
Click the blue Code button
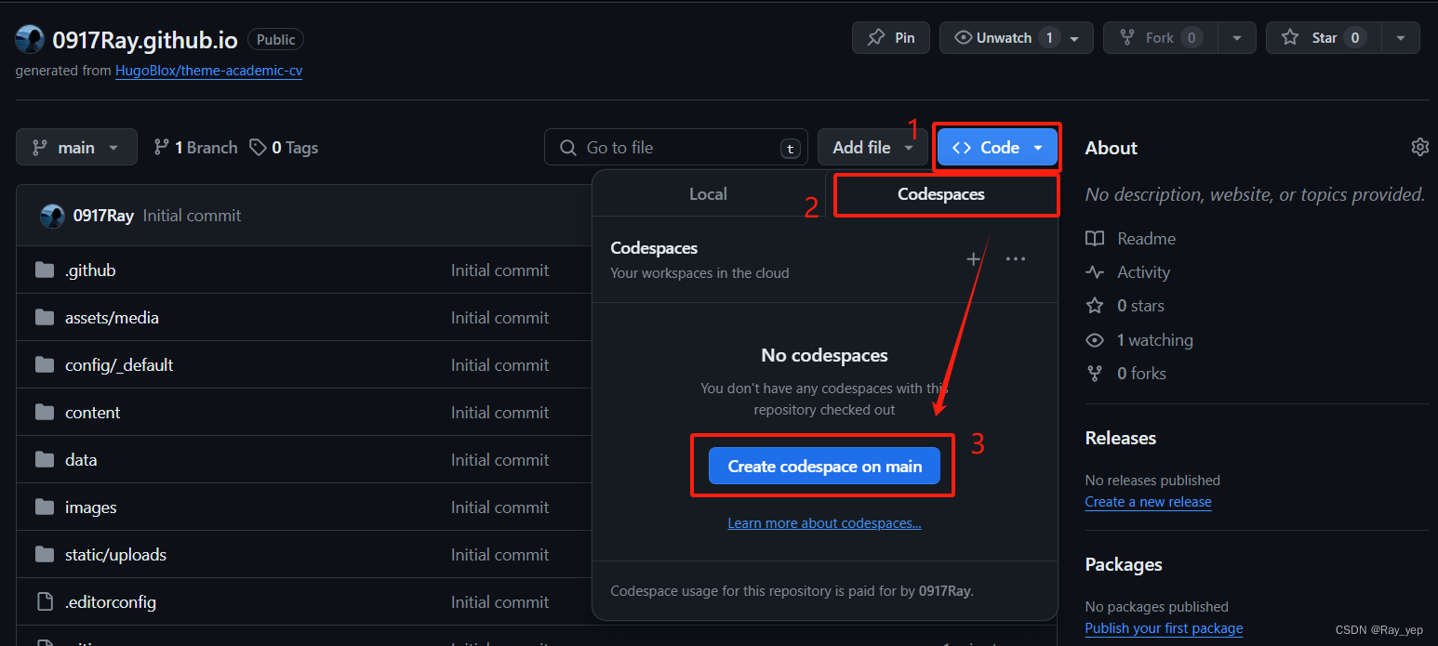coord(997,148)
